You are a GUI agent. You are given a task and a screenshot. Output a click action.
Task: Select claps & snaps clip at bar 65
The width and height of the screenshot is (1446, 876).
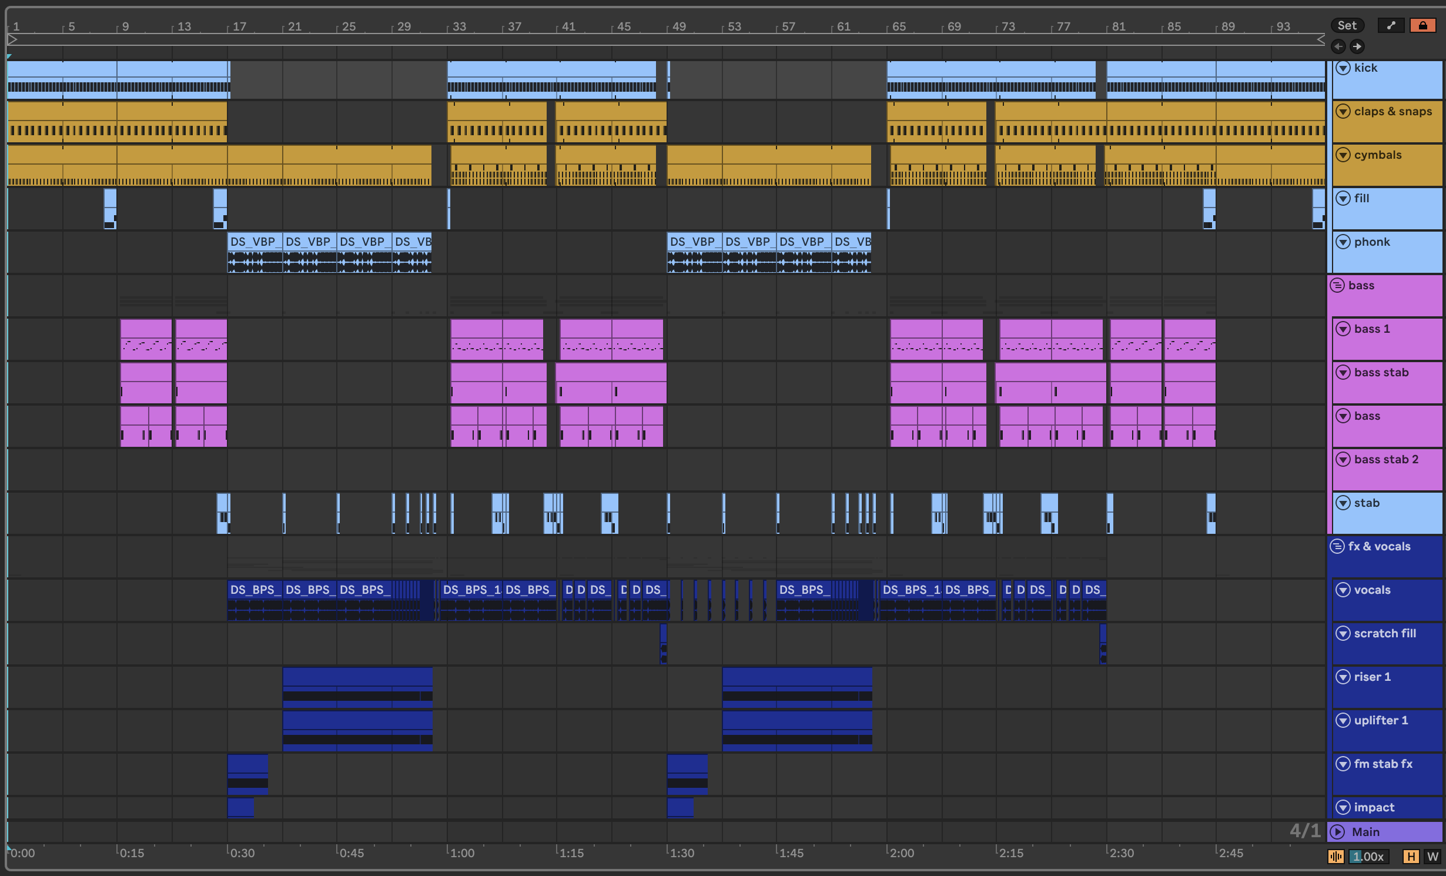coord(936,122)
